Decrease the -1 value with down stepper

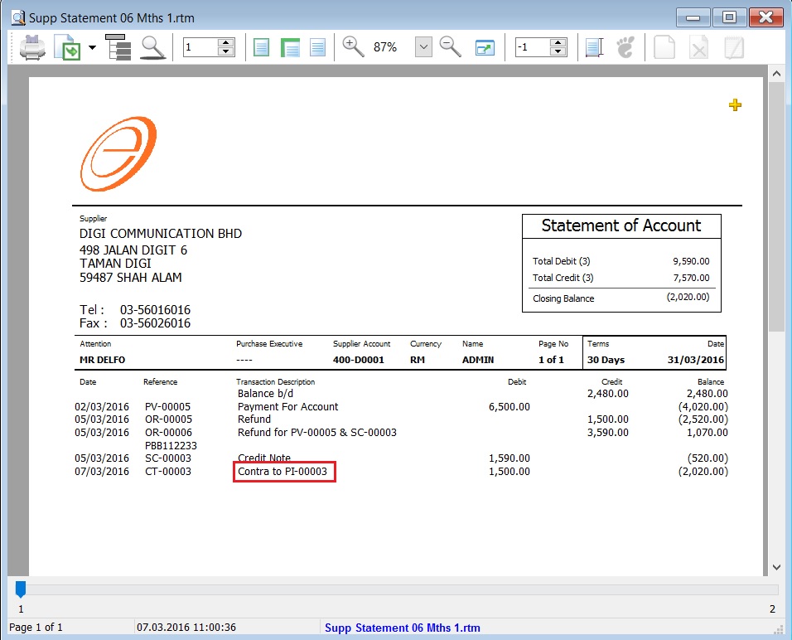(558, 52)
